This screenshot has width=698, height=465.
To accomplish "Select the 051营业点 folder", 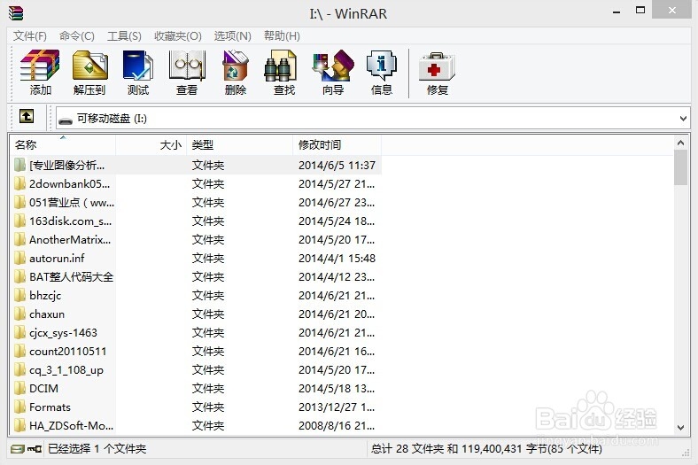I will 72,203.
